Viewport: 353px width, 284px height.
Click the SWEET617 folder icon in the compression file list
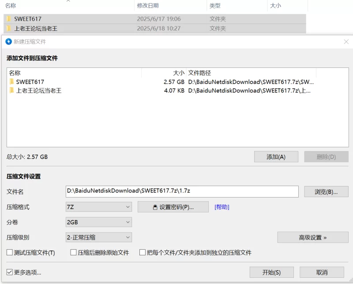pos(12,82)
